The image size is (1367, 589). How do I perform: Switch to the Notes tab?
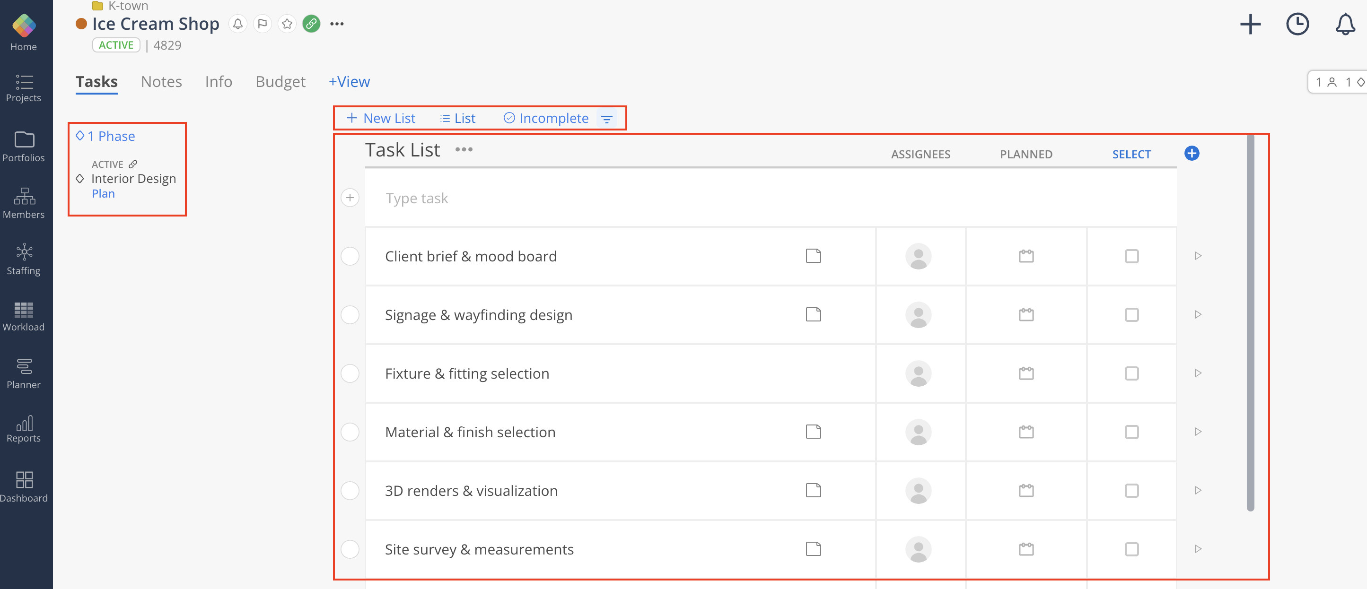161,82
